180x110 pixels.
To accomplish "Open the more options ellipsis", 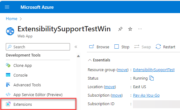I will 140,29.
